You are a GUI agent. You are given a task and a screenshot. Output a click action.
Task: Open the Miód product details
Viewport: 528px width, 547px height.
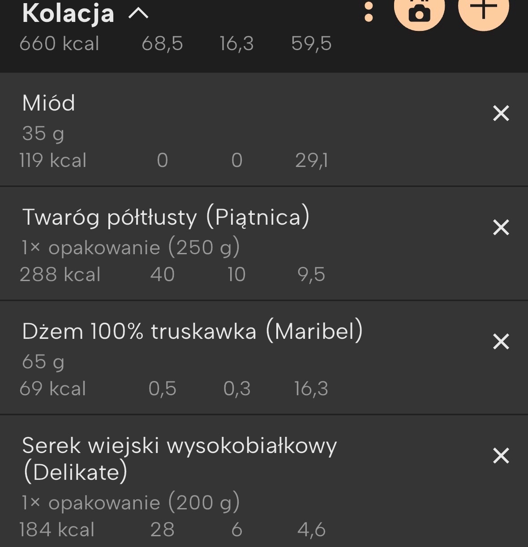tap(49, 103)
